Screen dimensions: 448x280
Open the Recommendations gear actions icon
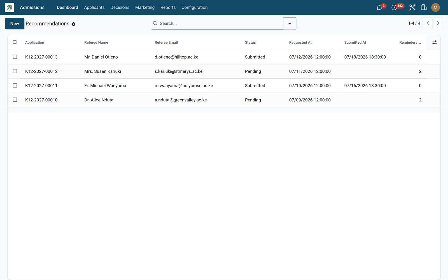tap(73, 24)
